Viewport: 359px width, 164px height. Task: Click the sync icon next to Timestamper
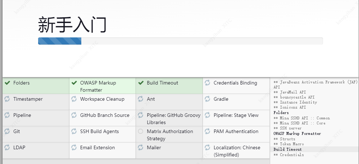[x=7, y=99]
